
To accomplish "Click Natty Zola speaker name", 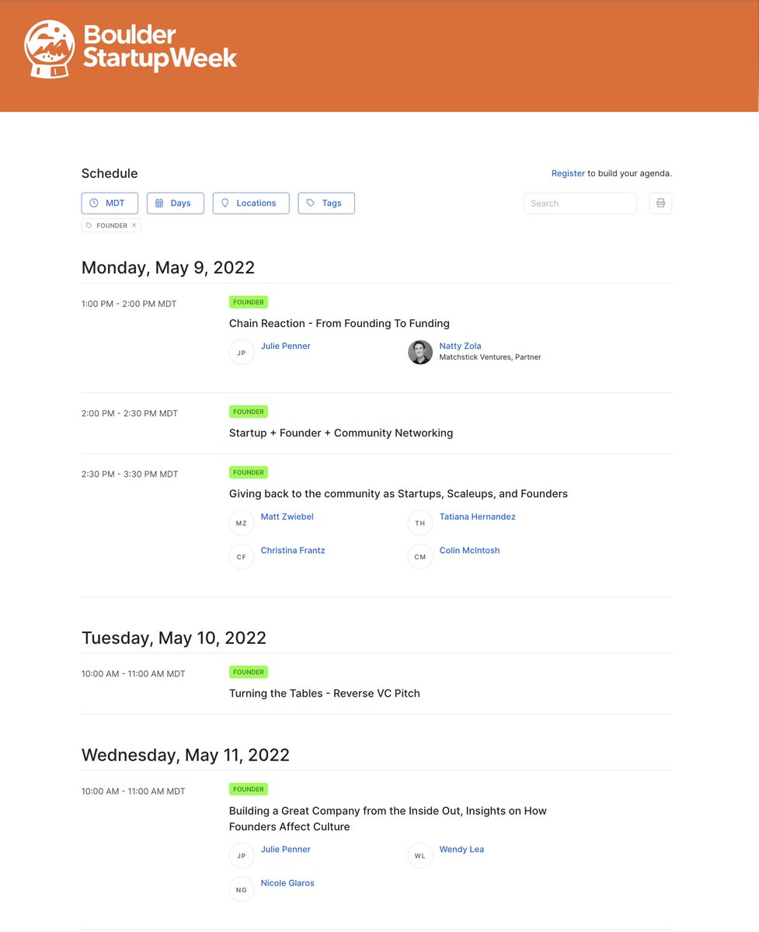I will (461, 346).
